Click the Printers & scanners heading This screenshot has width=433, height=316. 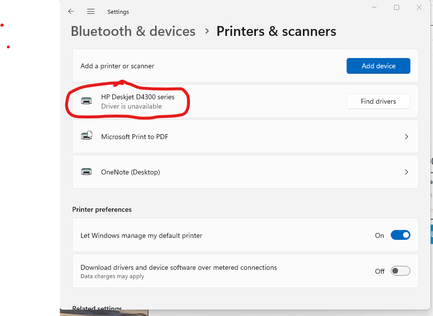[x=276, y=31]
